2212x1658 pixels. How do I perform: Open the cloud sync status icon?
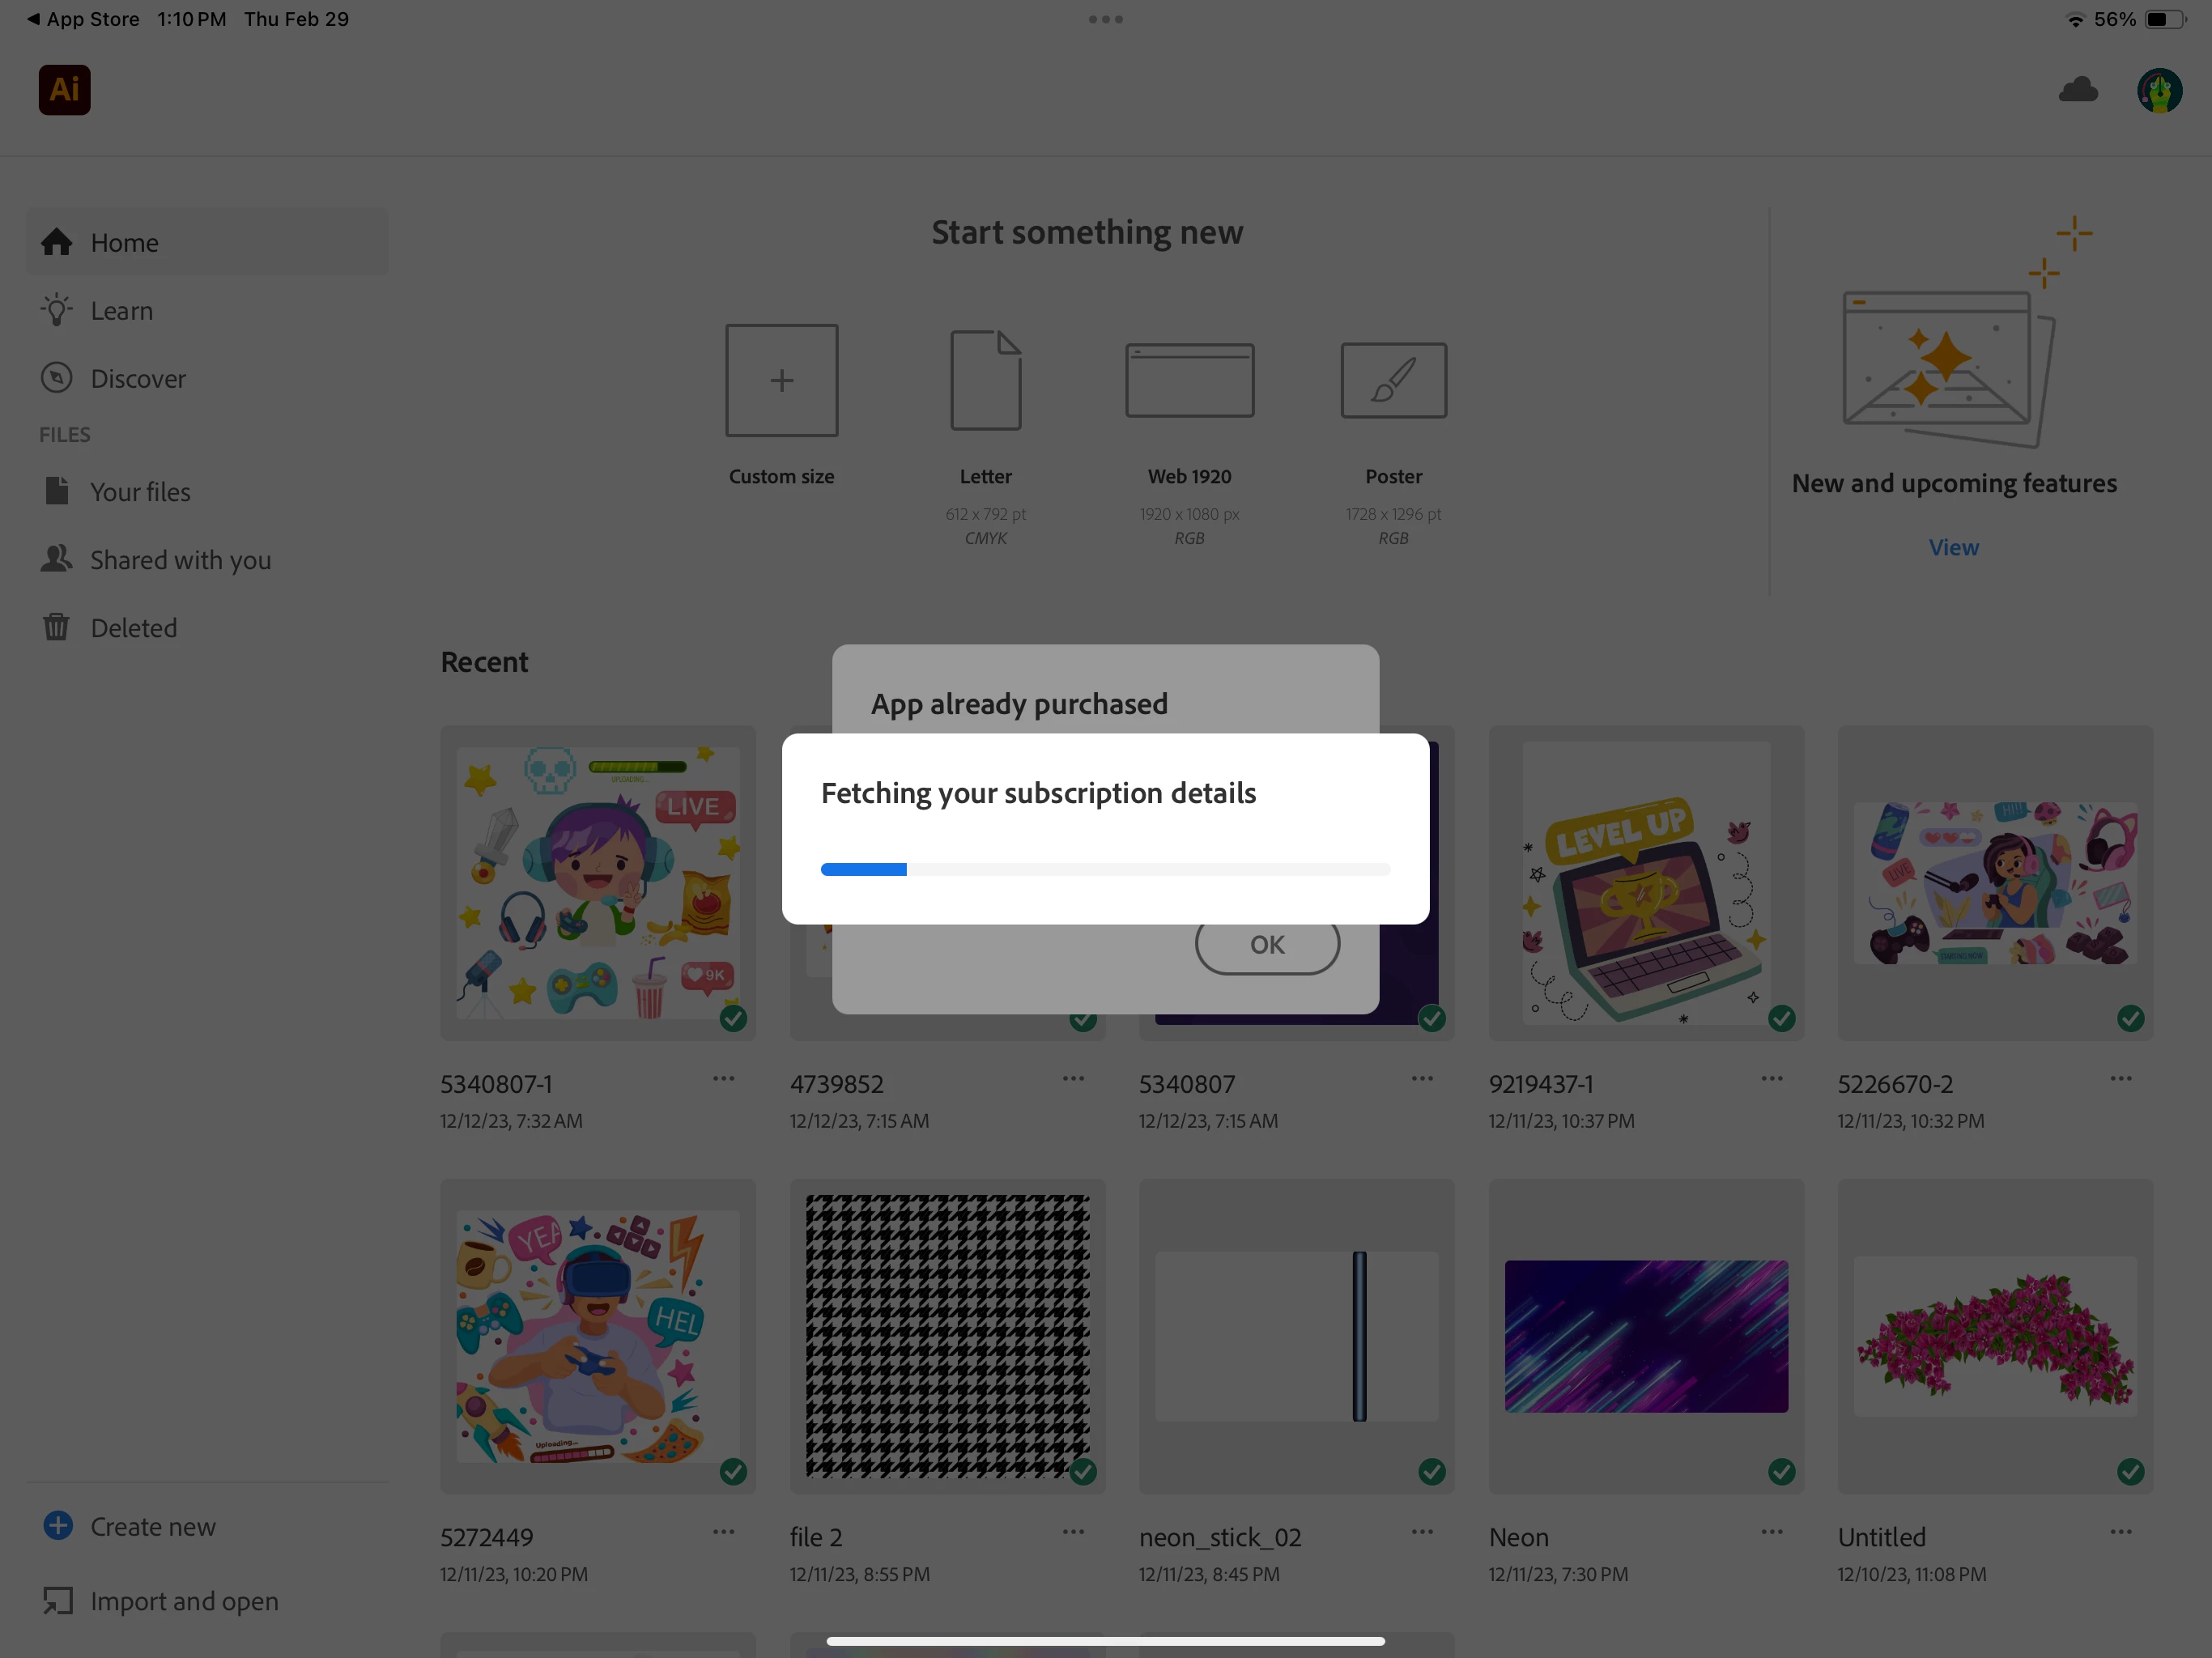[x=2078, y=90]
